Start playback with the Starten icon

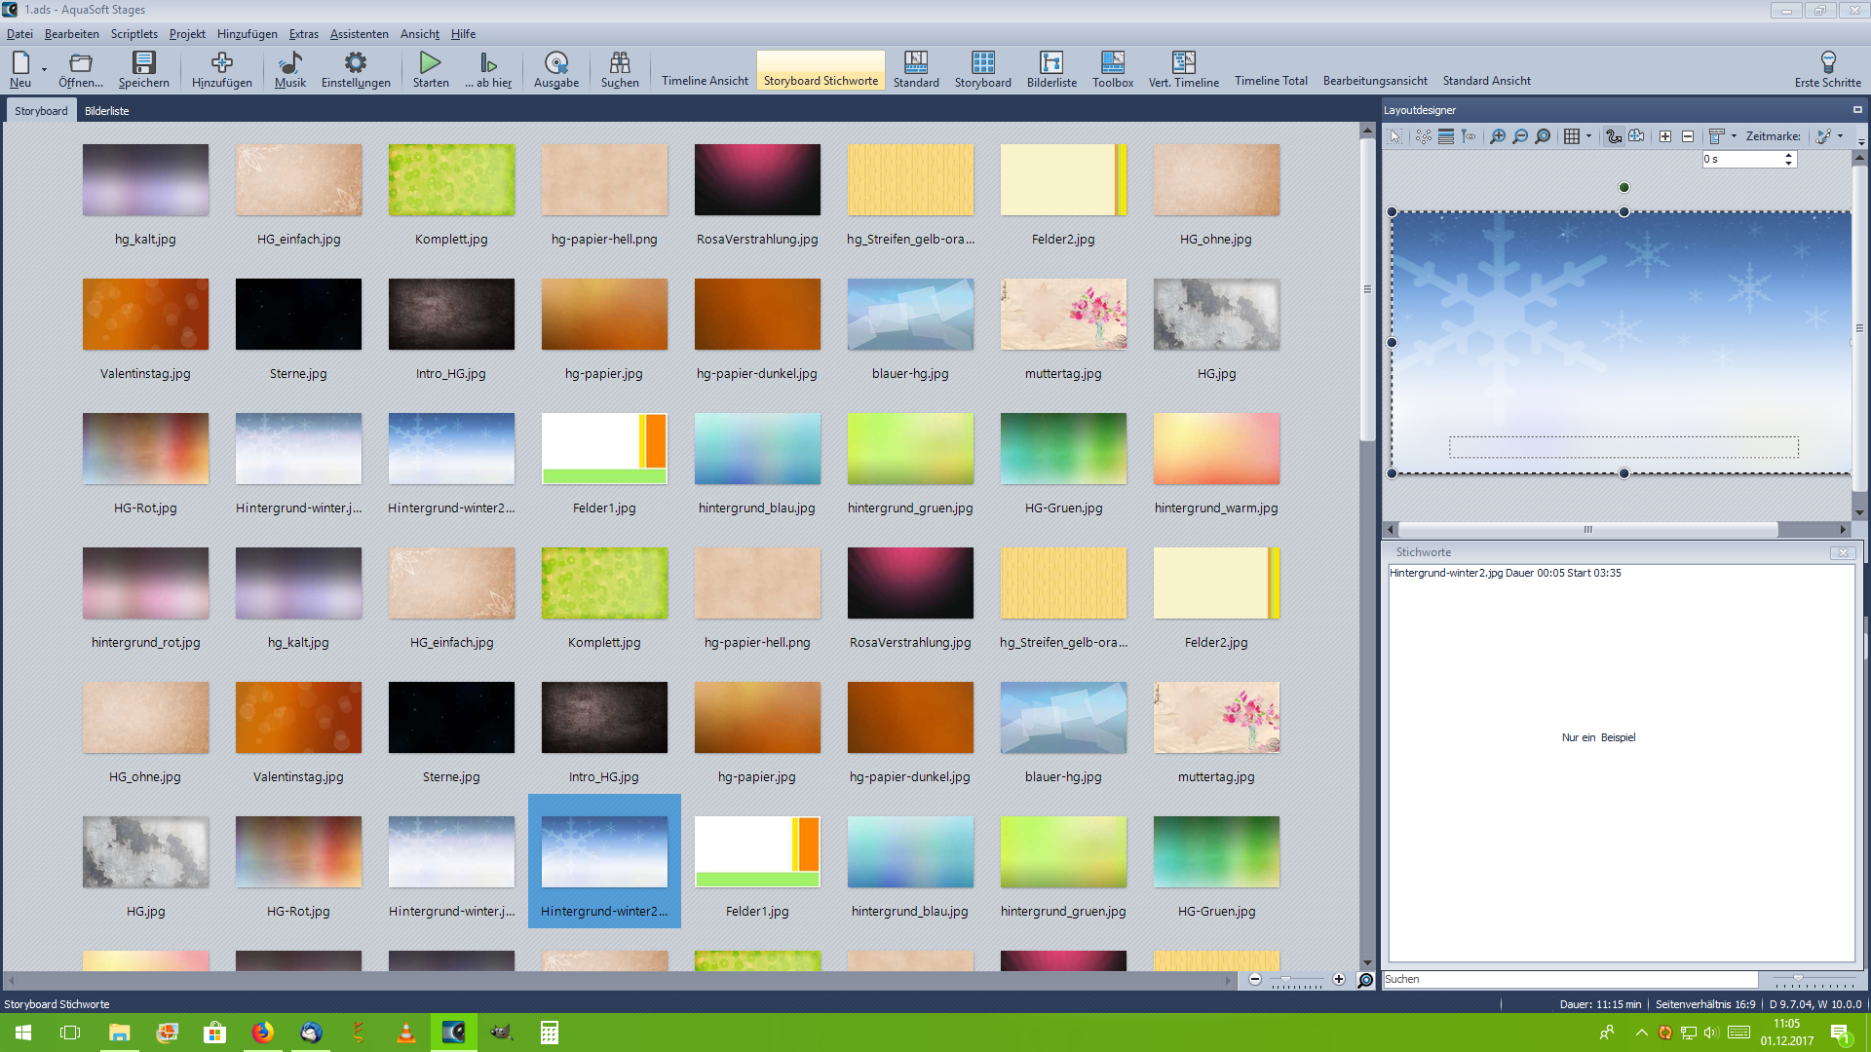tap(430, 63)
